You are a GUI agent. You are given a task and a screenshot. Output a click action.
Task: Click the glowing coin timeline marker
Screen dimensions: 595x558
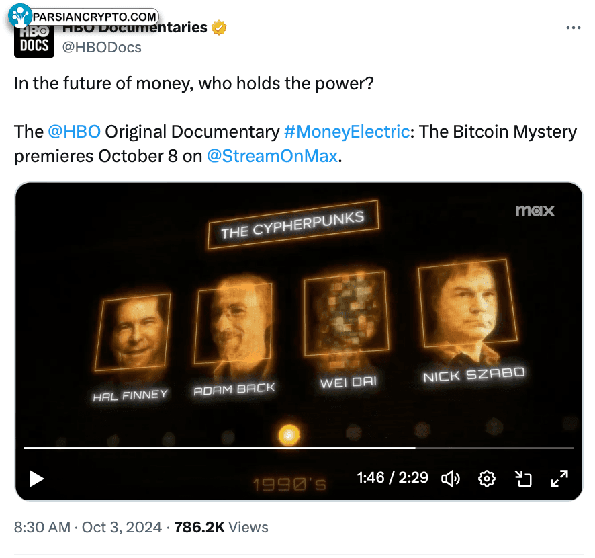[x=289, y=434]
